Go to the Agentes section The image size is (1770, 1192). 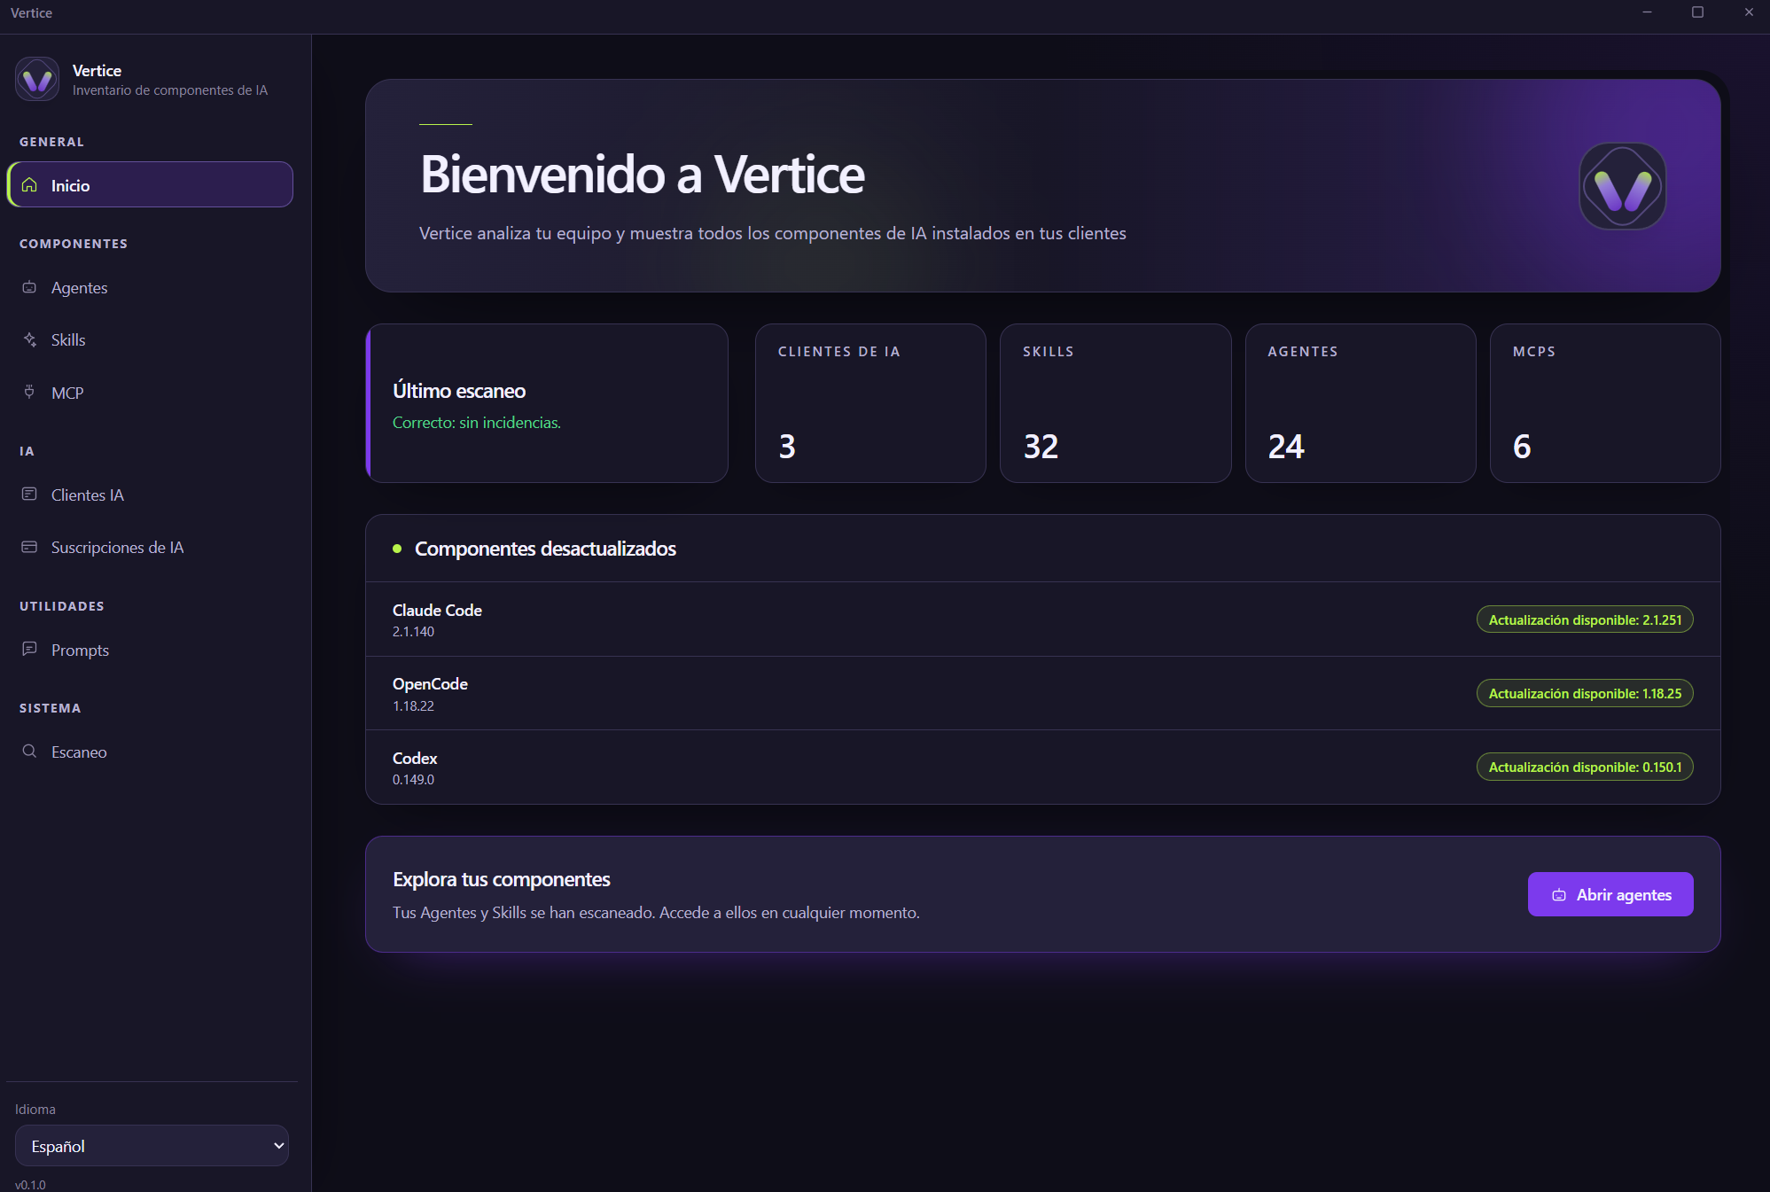pos(150,287)
